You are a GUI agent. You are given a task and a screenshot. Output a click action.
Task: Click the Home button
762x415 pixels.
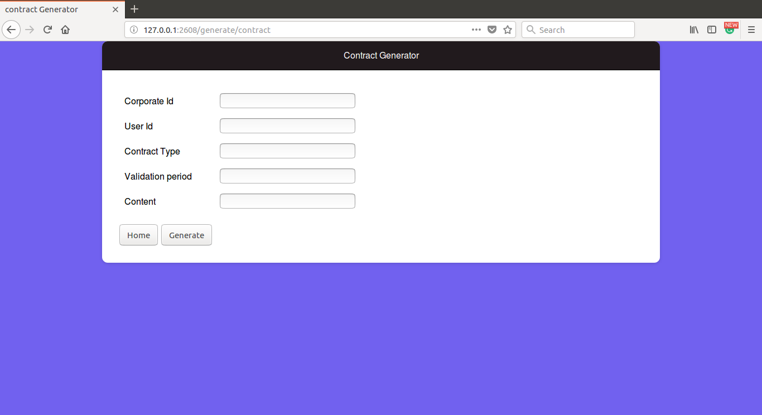(x=138, y=235)
